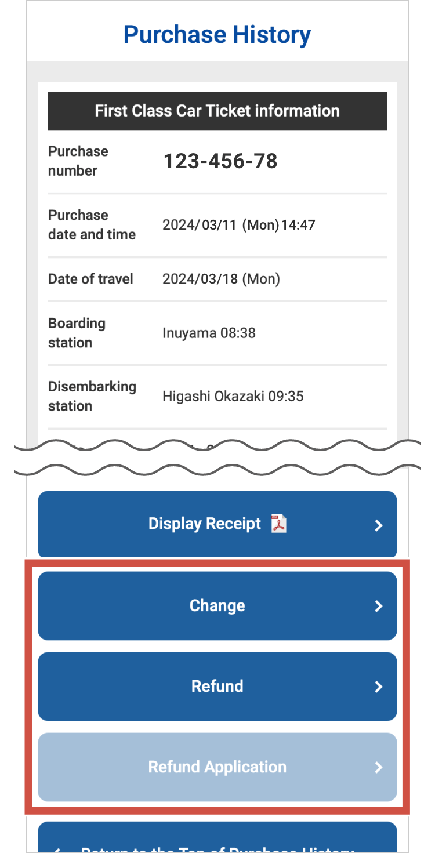Click the PDF icon beside Display Receipt
Image resolution: width=435 pixels, height=853 pixels.
click(279, 524)
